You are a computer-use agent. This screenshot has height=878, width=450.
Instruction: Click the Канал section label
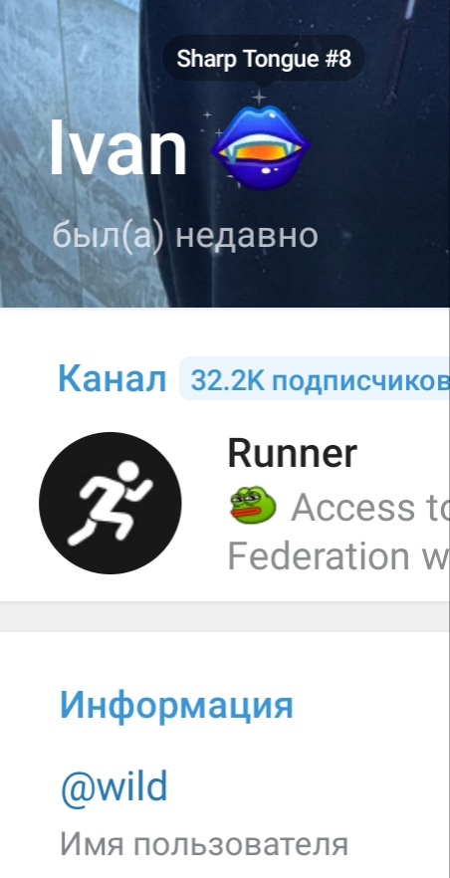point(112,378)
